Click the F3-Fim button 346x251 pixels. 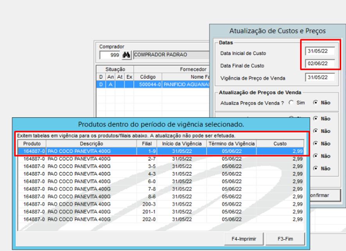[x=285, y=239]
